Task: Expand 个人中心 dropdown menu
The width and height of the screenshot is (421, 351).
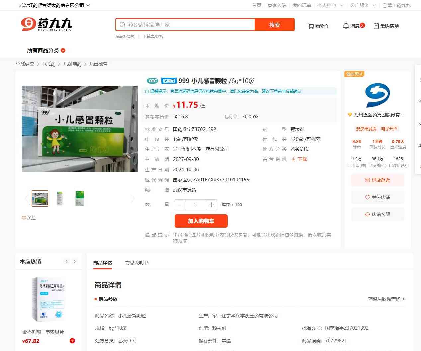Action: tap(330, 5)
